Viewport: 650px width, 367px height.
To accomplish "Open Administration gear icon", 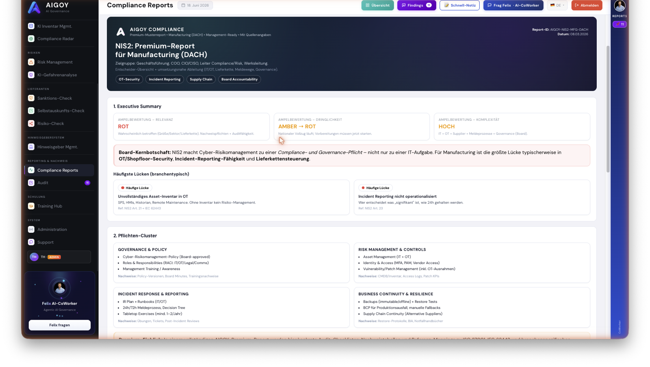I will click(x=31, y=230).
